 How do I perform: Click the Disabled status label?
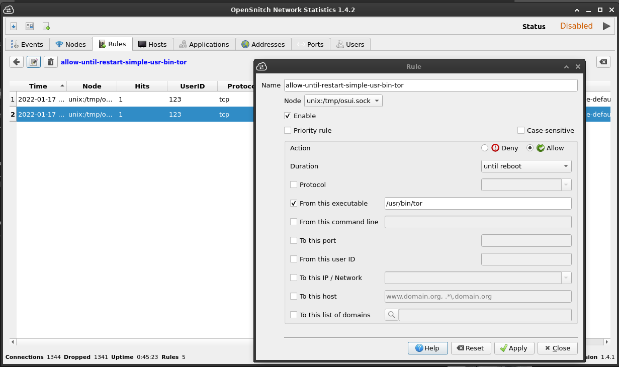point(576,26)
